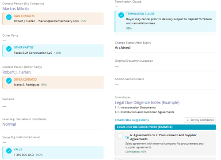
Task: Toggle the Other Contacts suggestion checkmark
Action: coord(9,81)
